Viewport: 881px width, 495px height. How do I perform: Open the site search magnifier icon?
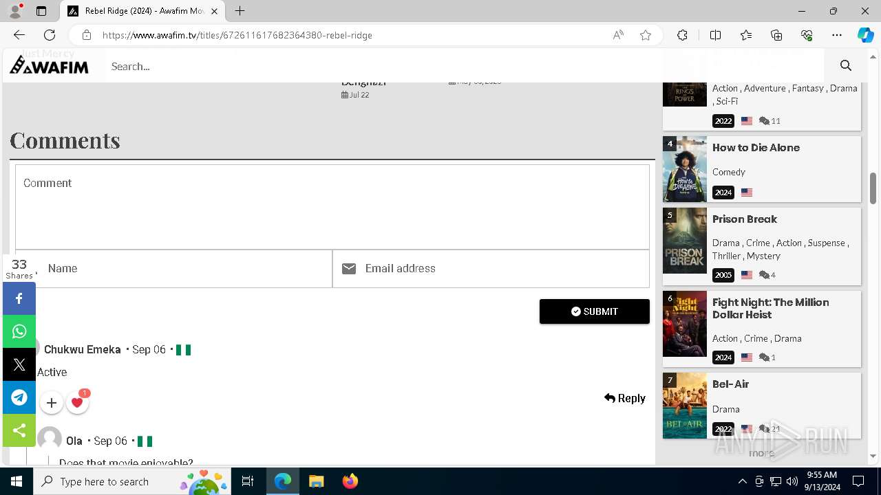pos(846,66)
